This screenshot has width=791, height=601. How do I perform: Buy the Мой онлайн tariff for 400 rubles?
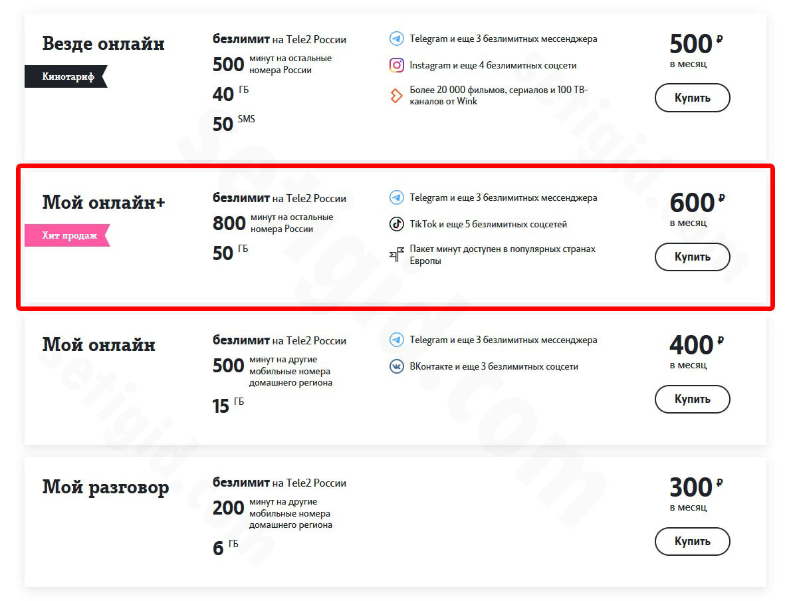coord(692,399)
